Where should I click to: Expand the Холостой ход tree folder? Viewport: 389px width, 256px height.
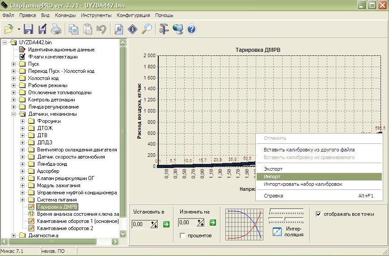tap(13, 78)
